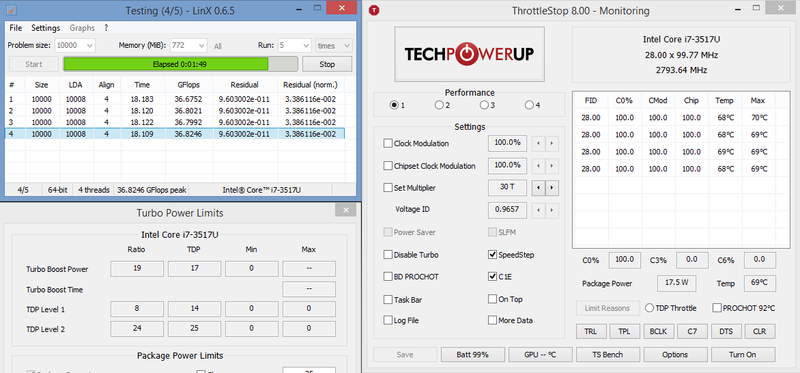
Task: Select LinX result row with 36.6752 GFlops
Action: point(175,98)
